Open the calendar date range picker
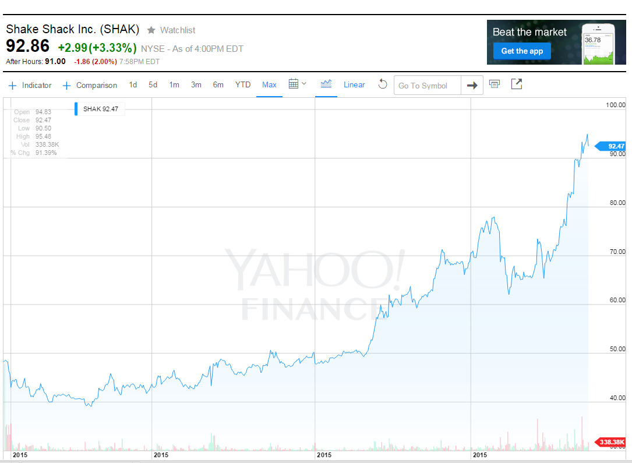 click(294, 84)
